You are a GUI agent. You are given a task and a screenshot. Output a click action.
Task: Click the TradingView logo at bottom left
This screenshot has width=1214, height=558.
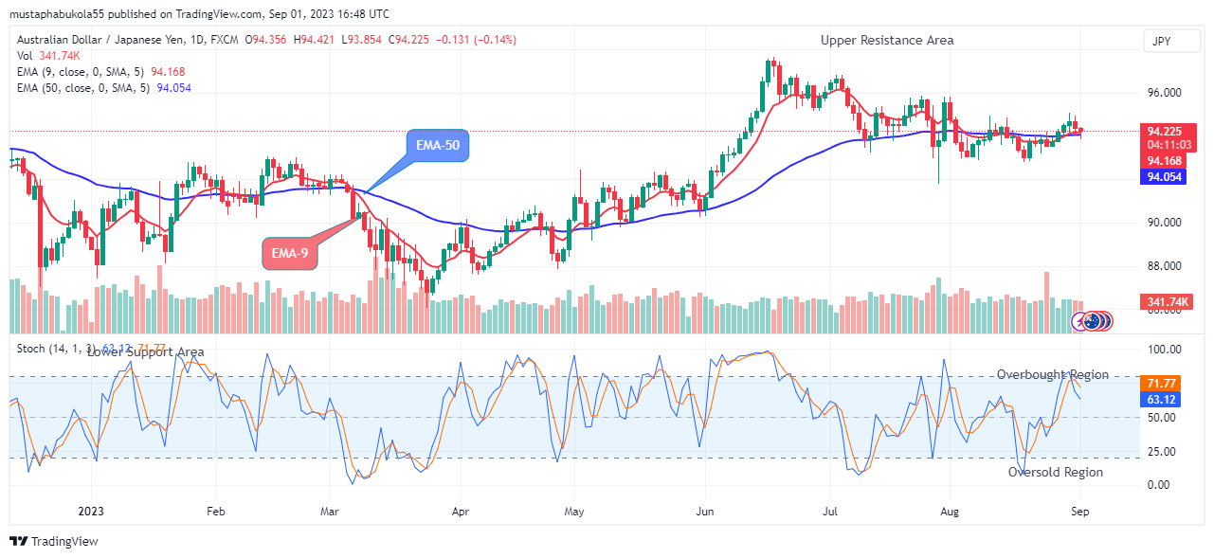pos(54,541)
